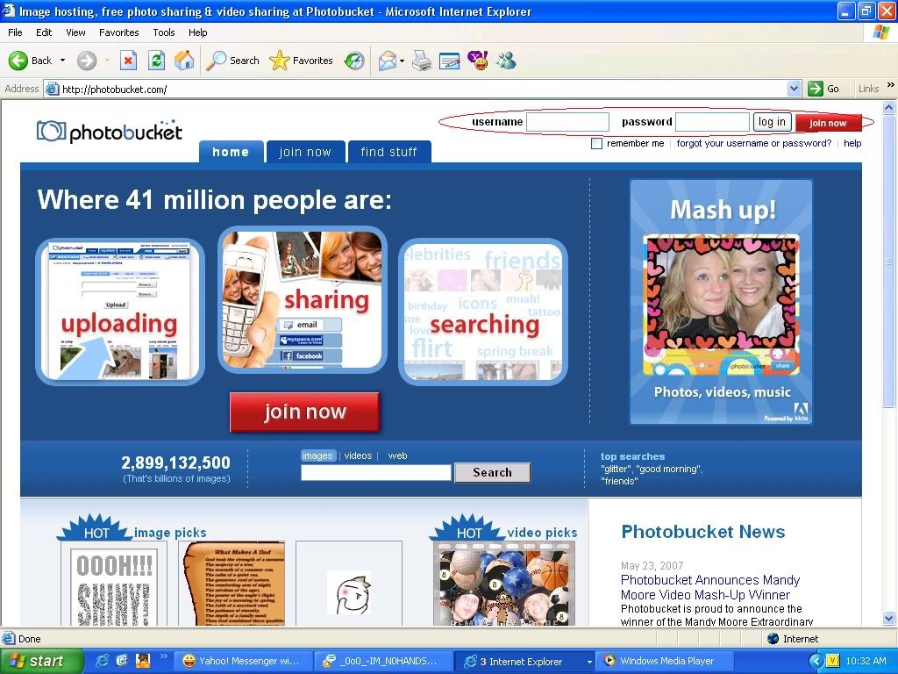The image size is (898, 674).
Task: Open the History icon in the toolbar
Action: coord(354,61)
